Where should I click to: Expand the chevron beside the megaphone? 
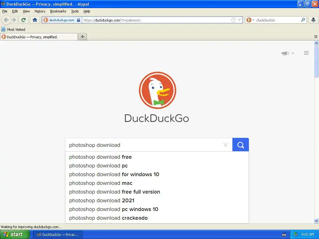293,53
